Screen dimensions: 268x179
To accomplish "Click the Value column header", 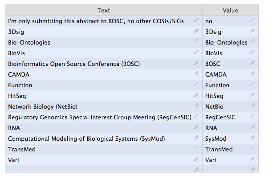I will [230, 10].
